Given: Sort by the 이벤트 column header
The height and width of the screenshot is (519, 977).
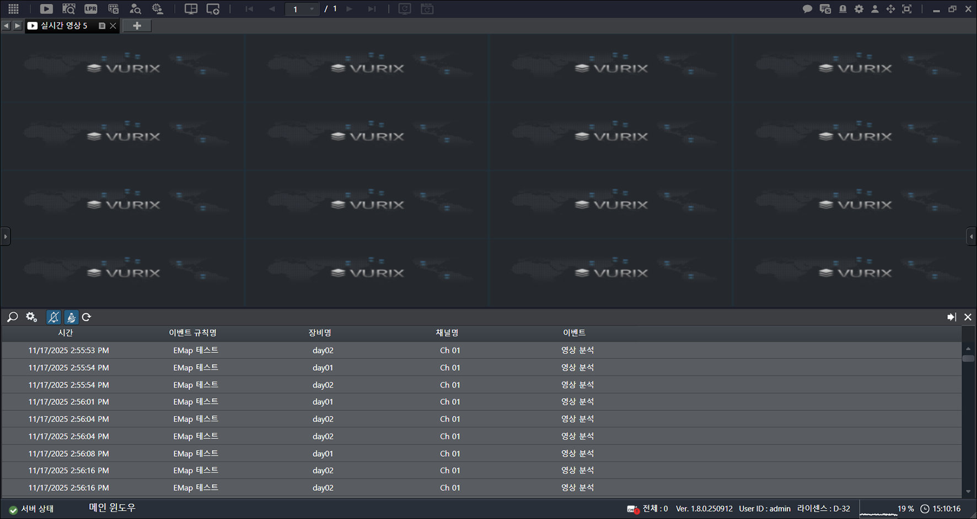Looking at the screenshot, I should pyautogui.click(x=575, y=333).
